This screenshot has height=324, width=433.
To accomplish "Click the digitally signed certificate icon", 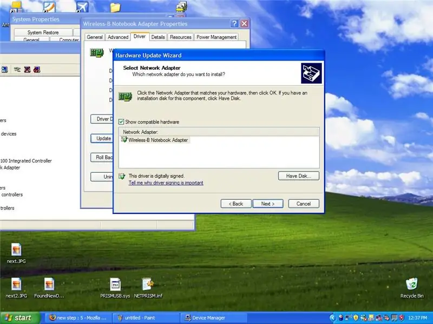I will 122,176.
